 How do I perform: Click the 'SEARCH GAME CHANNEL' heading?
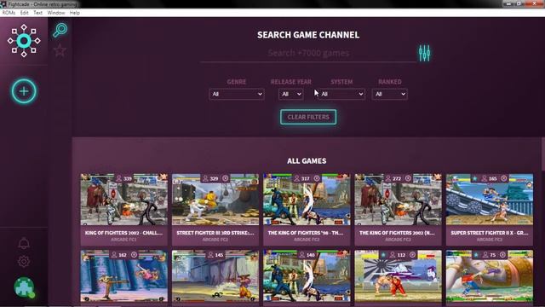point(308,35)
